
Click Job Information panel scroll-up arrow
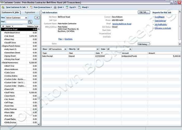click(x=180, y=11)
